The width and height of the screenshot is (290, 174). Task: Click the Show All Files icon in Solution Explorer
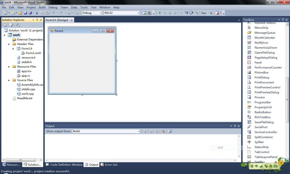pyautogui.click(x=11, y=25)
